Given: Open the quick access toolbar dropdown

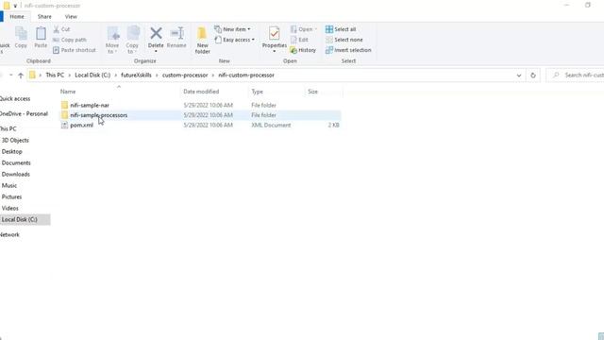Looking at the screenshot, I should pyautogui.click(x=15, y=6).
